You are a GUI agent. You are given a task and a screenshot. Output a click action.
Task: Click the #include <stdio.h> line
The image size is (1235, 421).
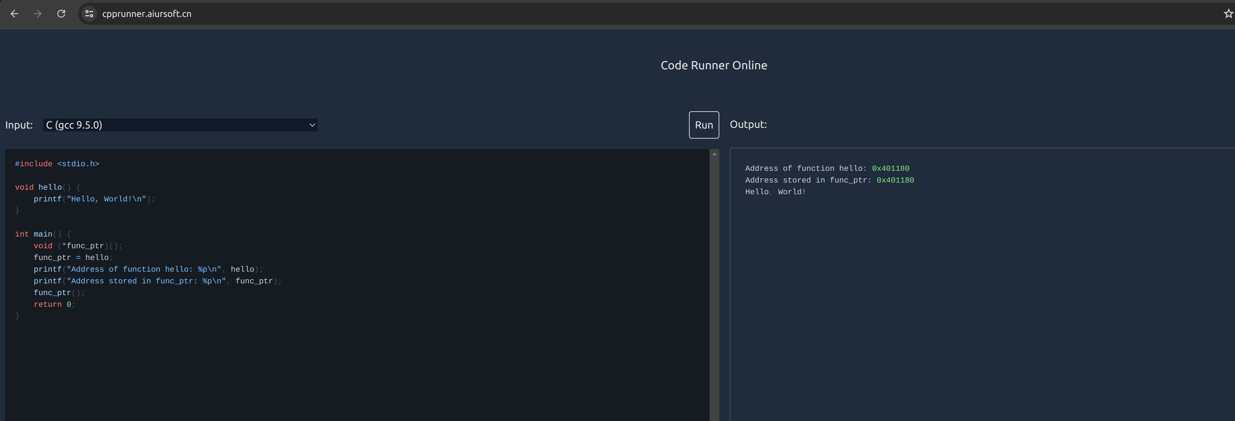pyautogui.click(x=57, y=164)
